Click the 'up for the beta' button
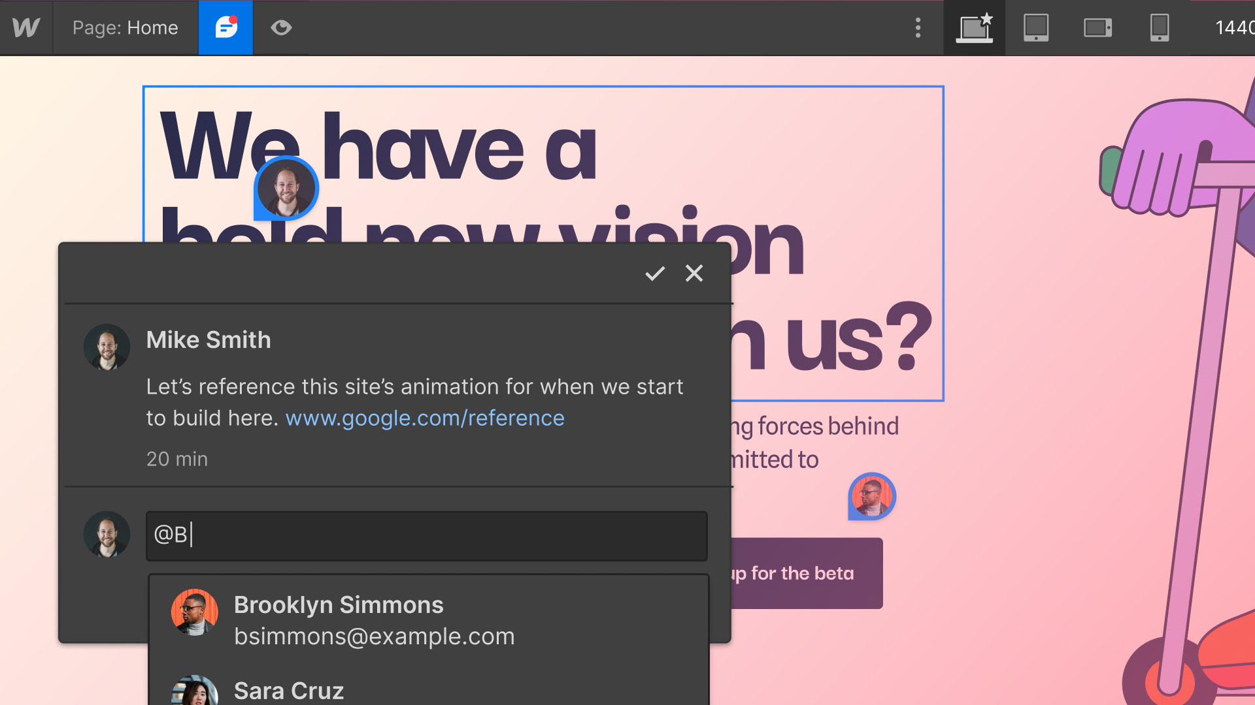The image size is (1255, 705). click(792, 573)
